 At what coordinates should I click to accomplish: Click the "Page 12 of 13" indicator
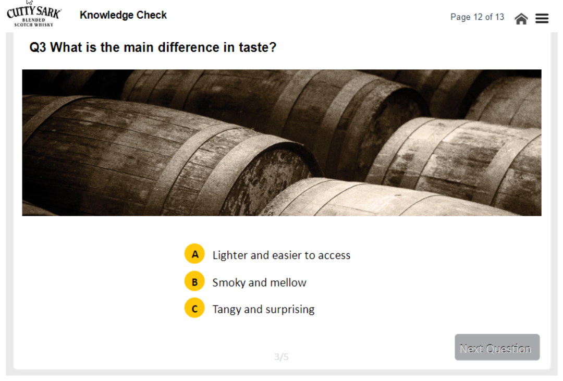pyautogui.click(x=477, y=17)
